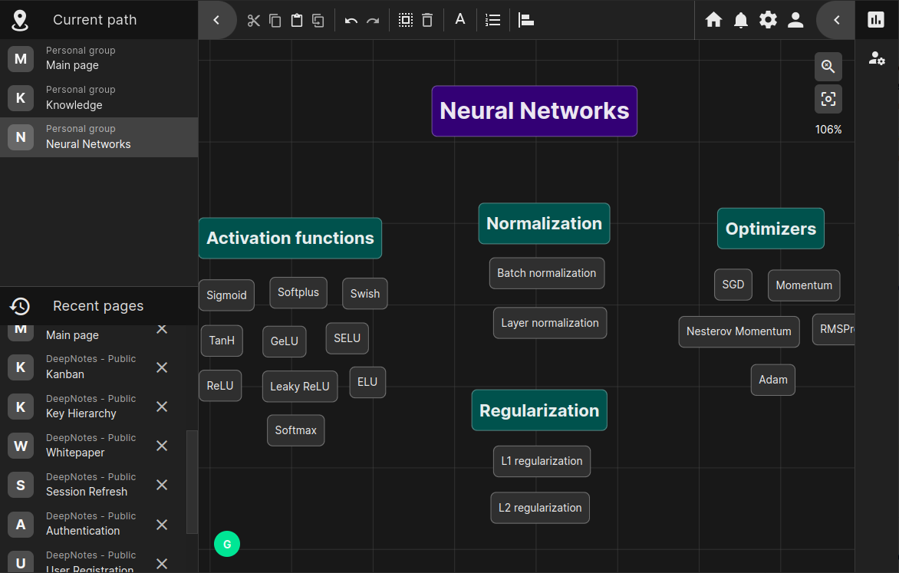
Task: Select the Neural Networks title note
Action: [x=535, y=111]
